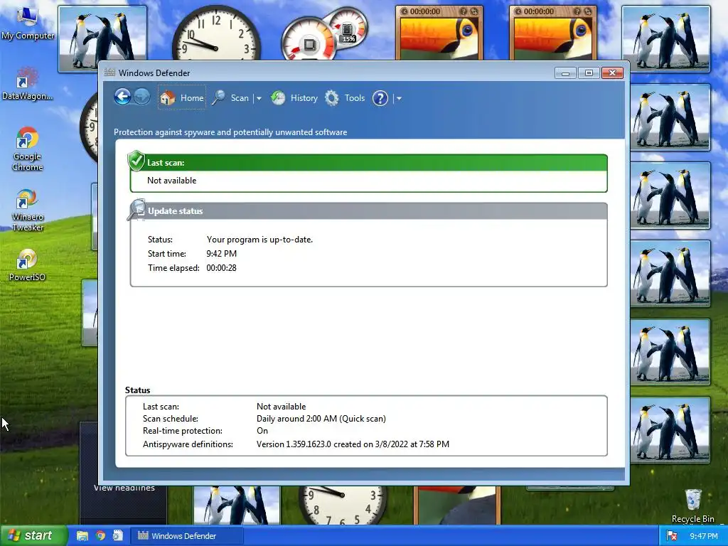Click Real-time protection value 'On'
Viewport: 728px width, 546px height.
pyautogui.click(x=262, y=431)
